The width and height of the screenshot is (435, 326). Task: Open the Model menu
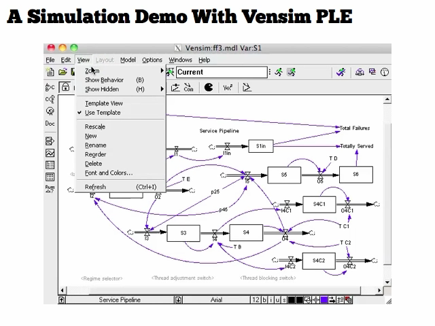[128, 60]
